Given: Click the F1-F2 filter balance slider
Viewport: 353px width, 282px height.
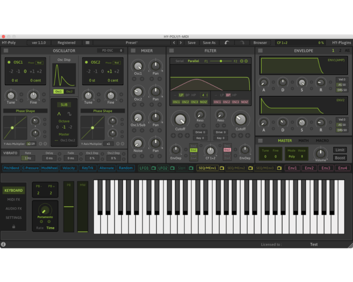Looking at the screenshot, I should coord(221,61).
